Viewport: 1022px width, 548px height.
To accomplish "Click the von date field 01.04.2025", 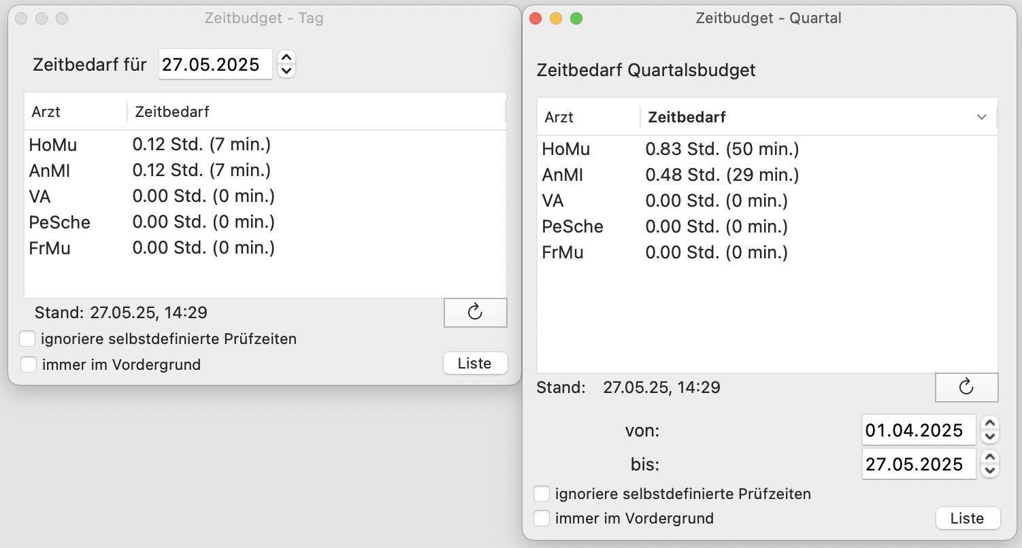I will 919,430.
